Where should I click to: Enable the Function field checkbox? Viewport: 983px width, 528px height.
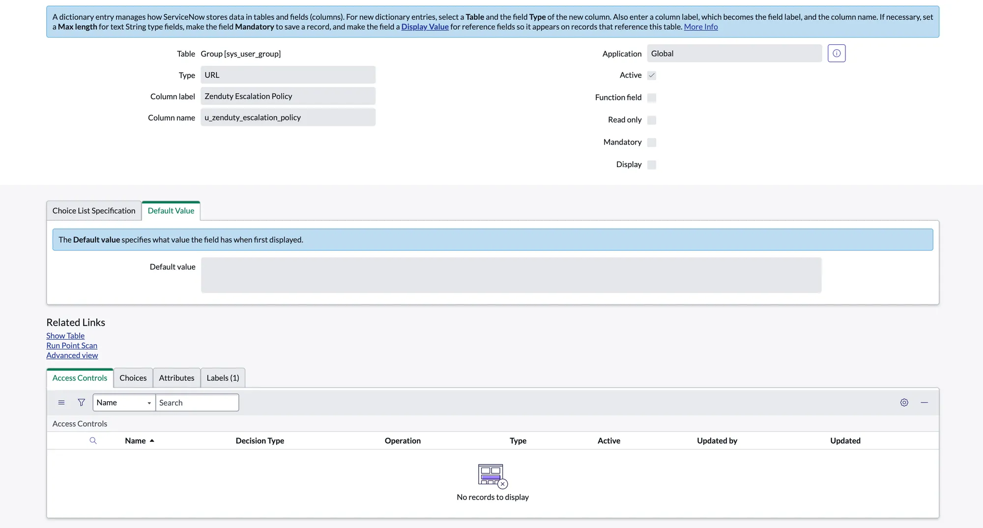pos(652,98)
